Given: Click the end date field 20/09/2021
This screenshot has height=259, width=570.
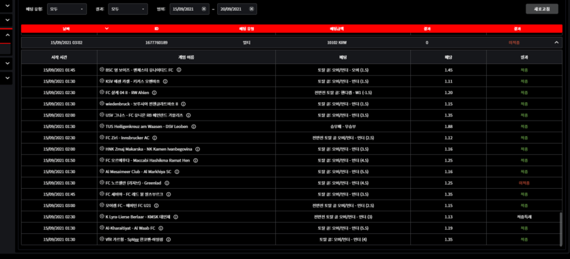Looking at the screenshot, I should 237,9.
